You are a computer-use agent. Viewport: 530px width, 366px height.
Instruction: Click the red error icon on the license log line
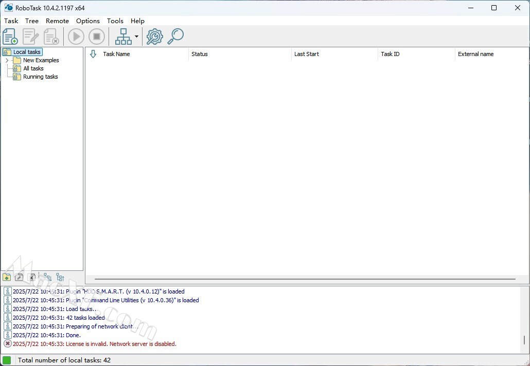7,344
